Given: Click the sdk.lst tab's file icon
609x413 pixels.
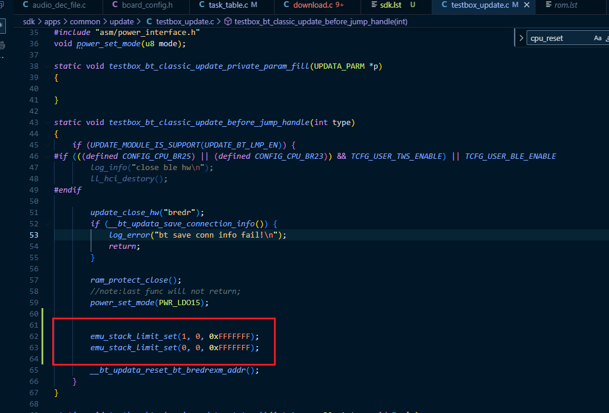Looking at the screenshot, I should (374, 5).
